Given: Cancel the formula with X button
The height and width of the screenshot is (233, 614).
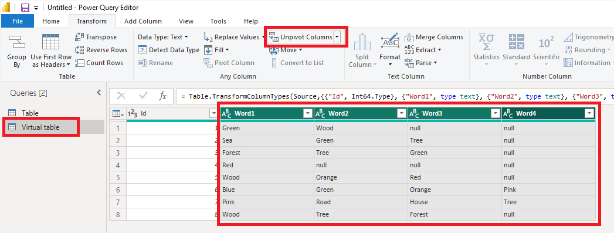Looking at the screenshot, I should 121,96.
